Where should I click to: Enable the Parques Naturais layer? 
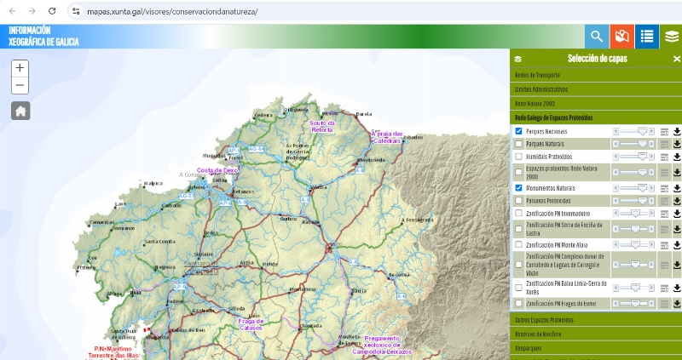point(518,144)
